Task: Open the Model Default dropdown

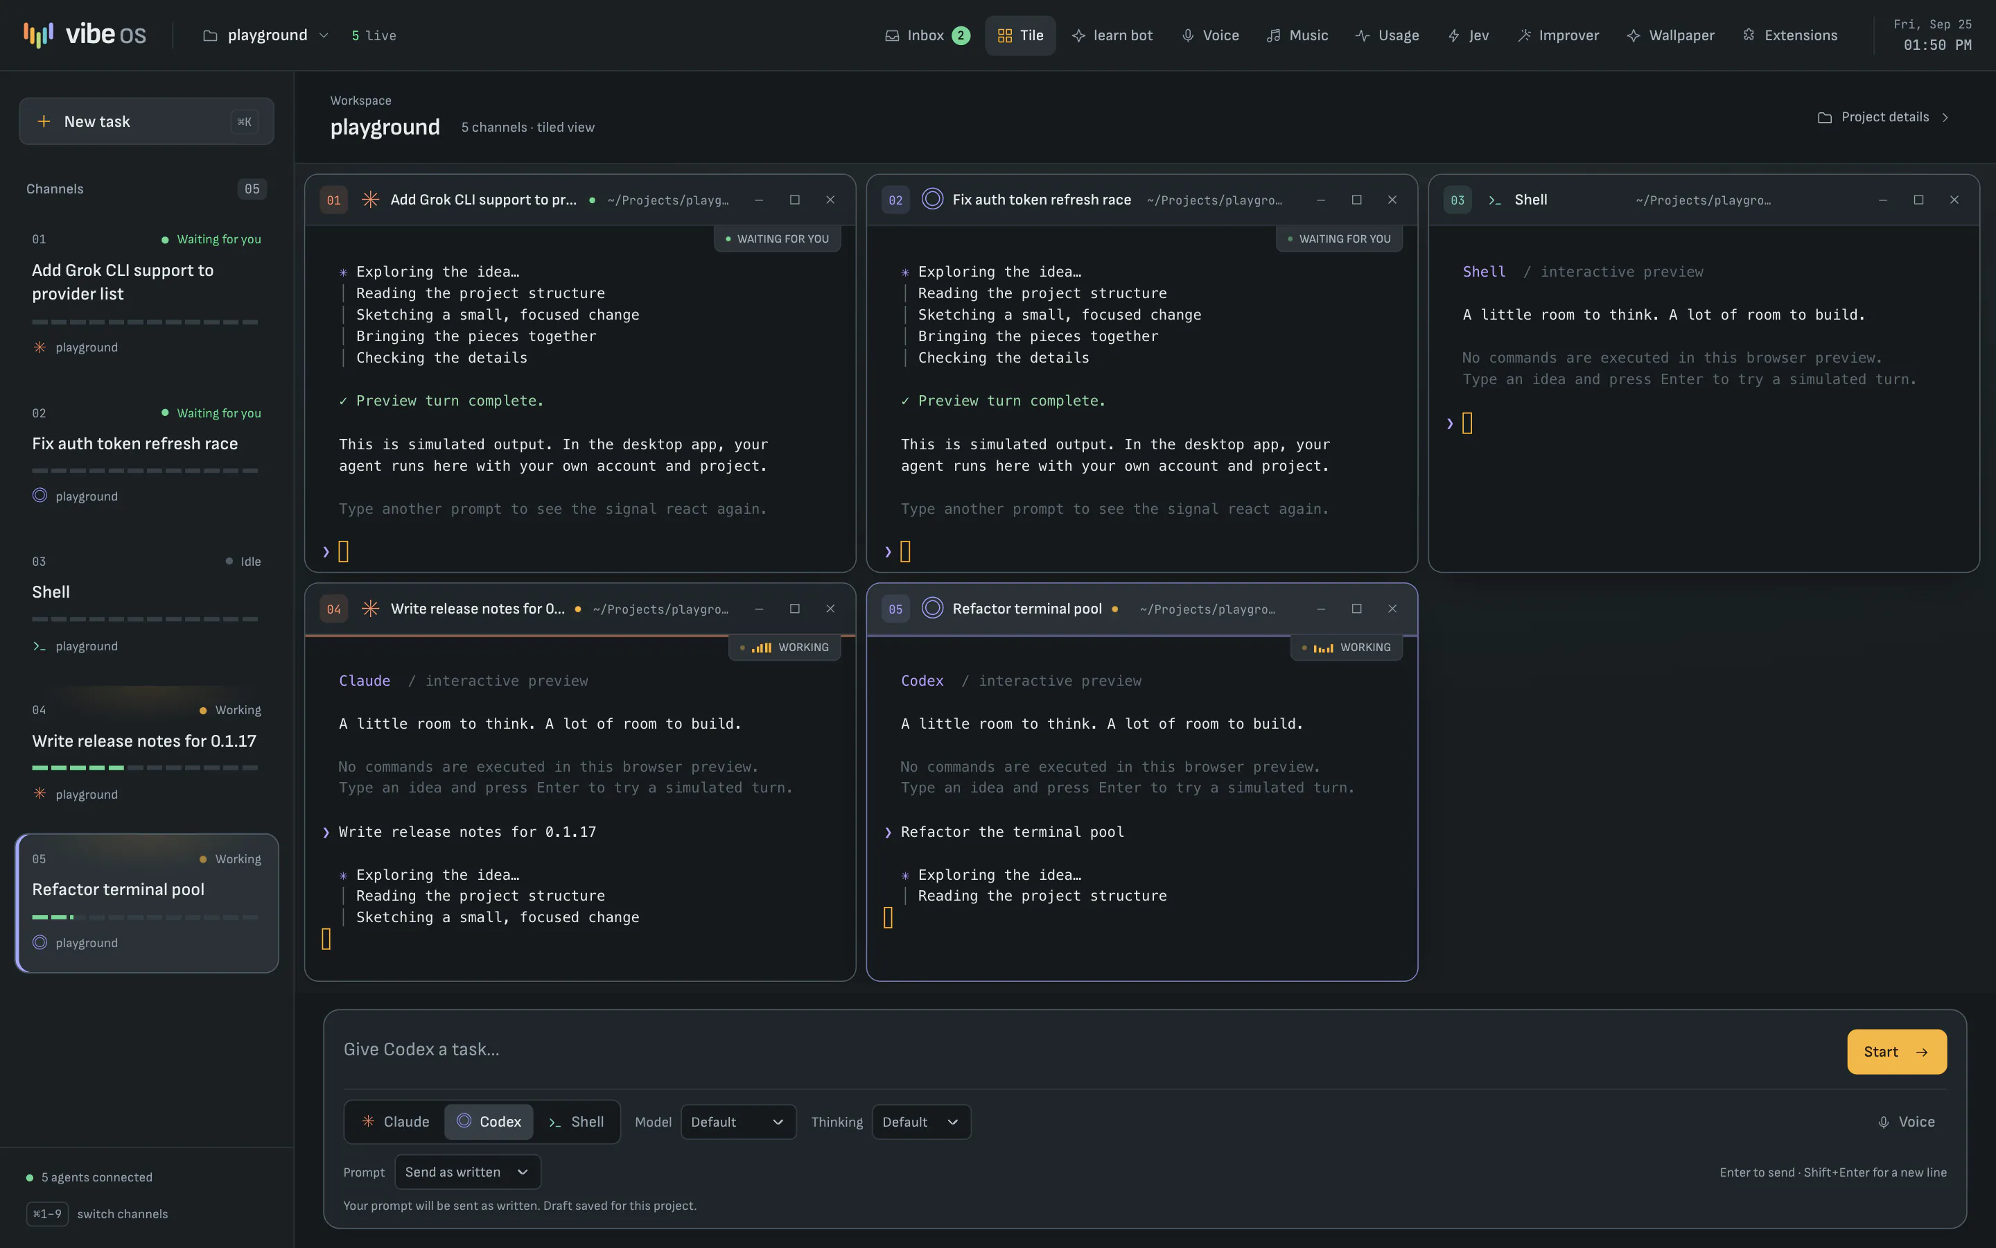Action: coord(738,1122)
